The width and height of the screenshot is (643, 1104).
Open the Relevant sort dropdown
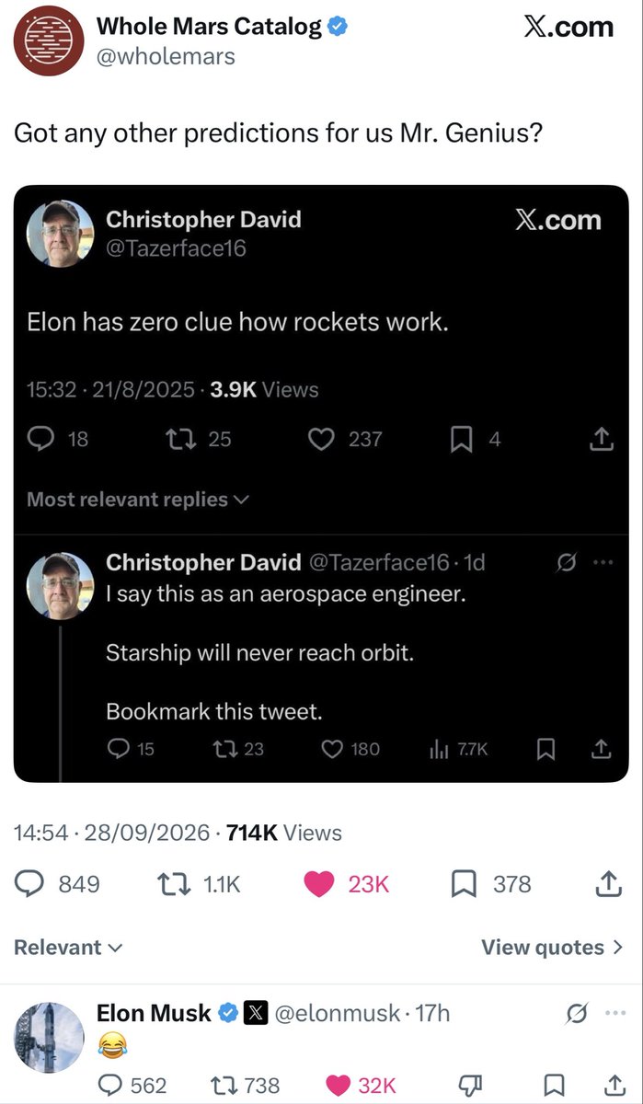[x=68, y=948]
